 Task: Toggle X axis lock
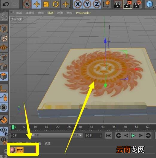(78, 4)
